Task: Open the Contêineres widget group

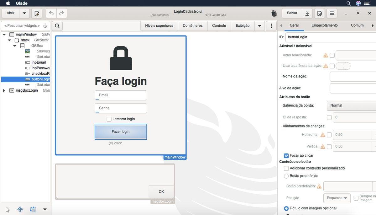Action: click(x=193, y=26)
